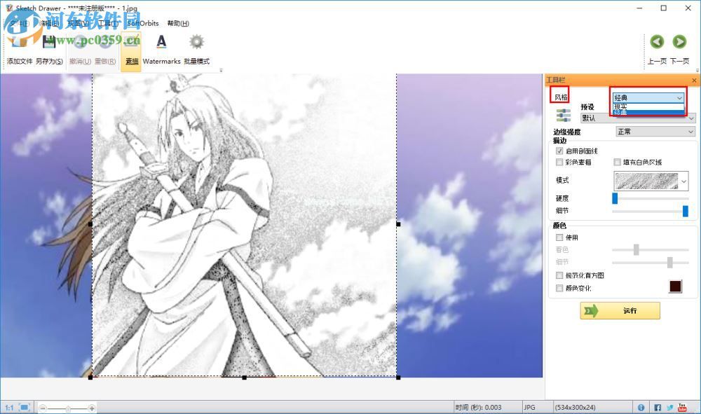The image size is (701, 414).
Task: Go to next image (下一页) arrow
Action: tap(679, 43)
